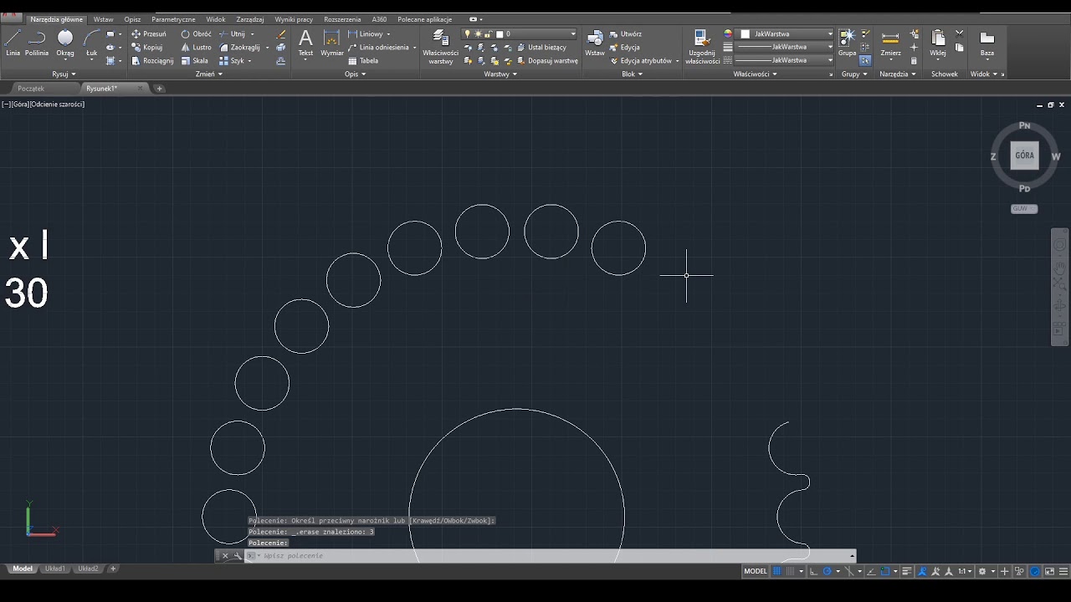
Task: Expand the Zmień panel
Action: click(x=208, y=74)
